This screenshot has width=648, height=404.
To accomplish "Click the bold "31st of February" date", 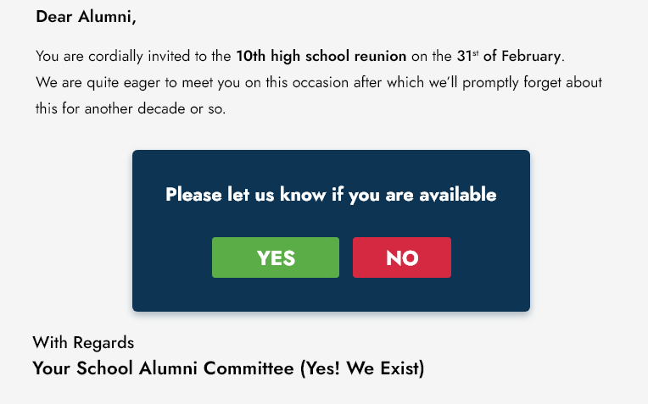I will [509, 56].
